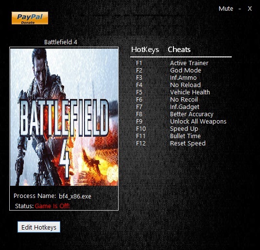Mute the trainer sound

click(225, 9)
